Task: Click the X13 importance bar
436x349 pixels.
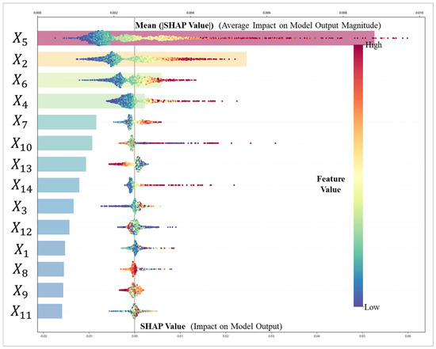Action: pyautogui.click(x=62, y=164)
